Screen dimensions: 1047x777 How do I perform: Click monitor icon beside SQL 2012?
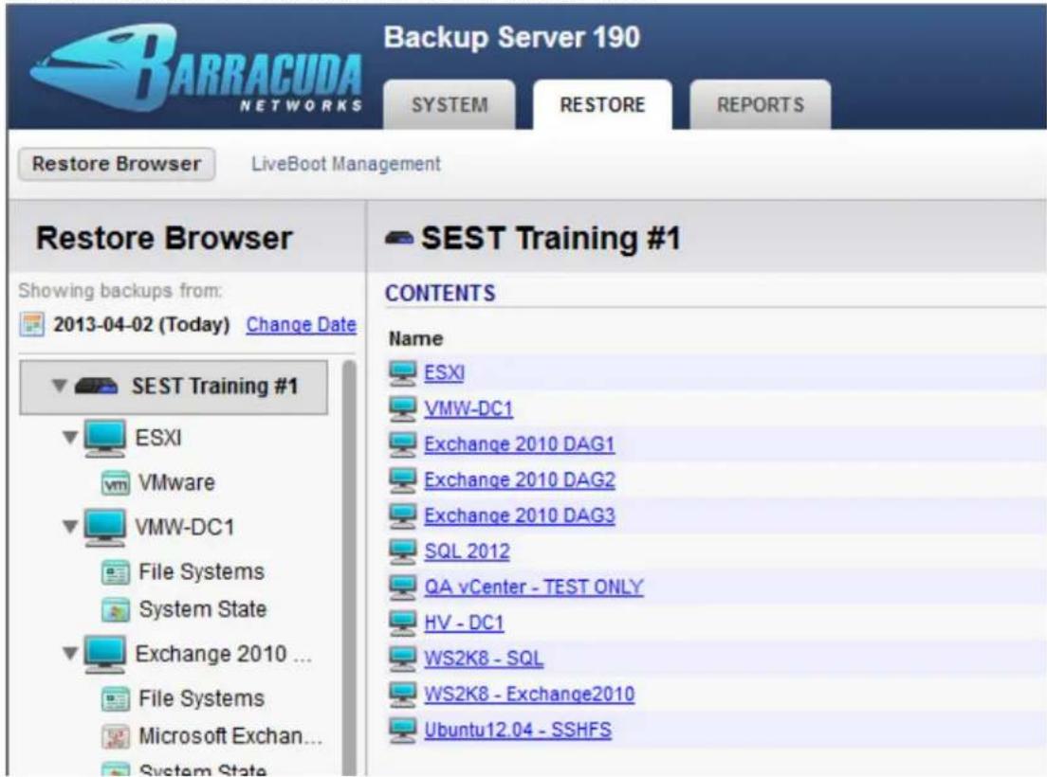(403, 551)
